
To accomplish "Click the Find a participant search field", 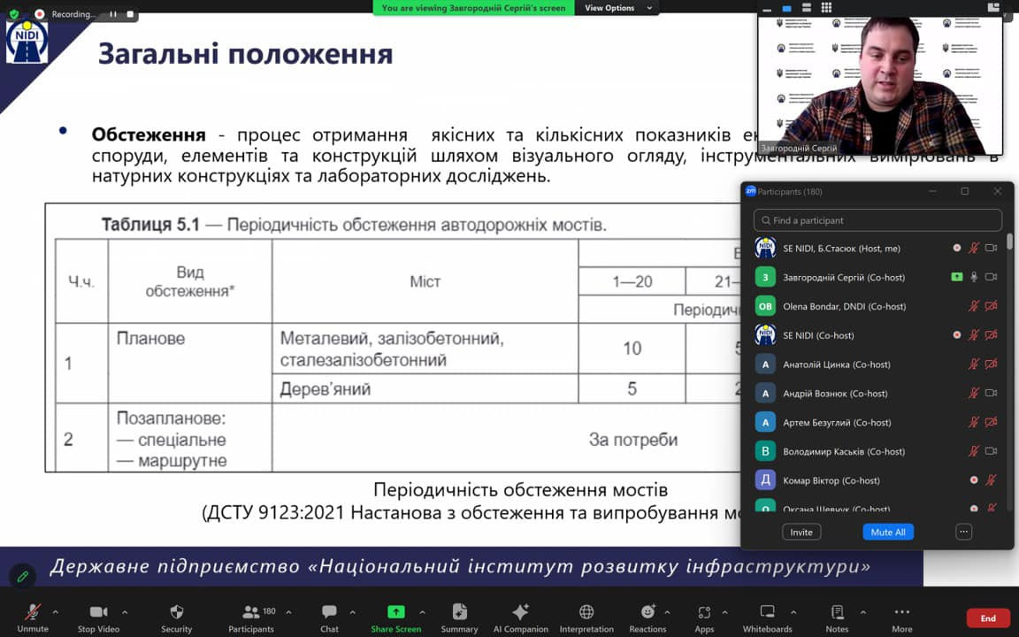I will coord(877,220).
